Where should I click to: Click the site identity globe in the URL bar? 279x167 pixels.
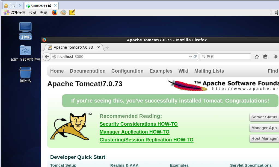pyautogui.click(x=54, y=57)
